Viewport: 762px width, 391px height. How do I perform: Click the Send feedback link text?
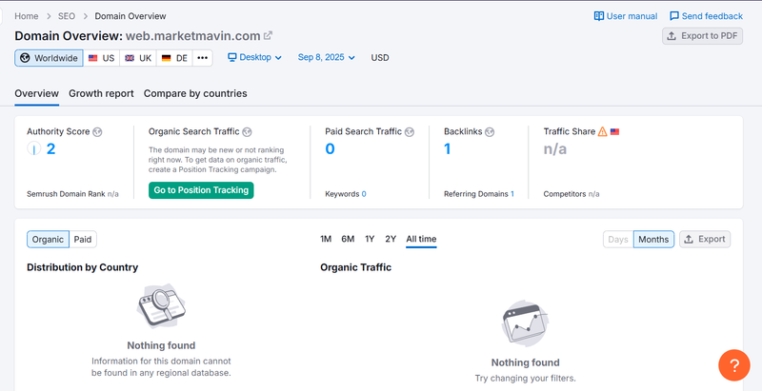712,16
